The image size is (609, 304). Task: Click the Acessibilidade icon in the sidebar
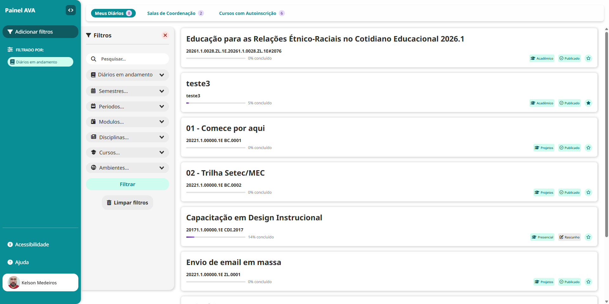pos(10,244)
